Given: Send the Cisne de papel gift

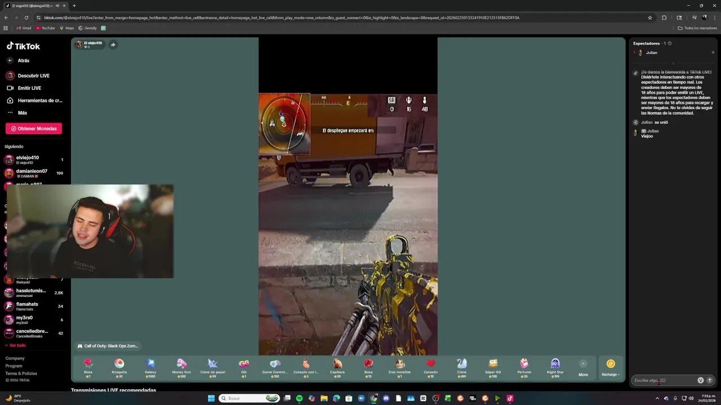Looking at the screenshot, I should pos(212,367).
